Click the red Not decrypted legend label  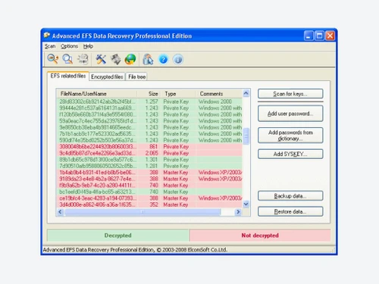point(260,236)
